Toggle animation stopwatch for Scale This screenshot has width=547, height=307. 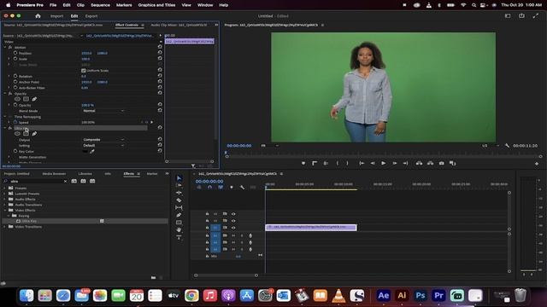[15, 59]
